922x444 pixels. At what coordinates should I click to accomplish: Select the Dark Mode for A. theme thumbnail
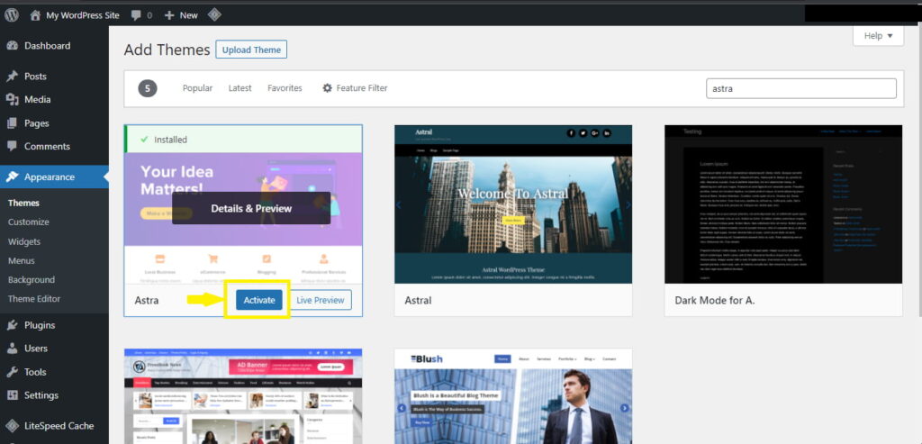coord(783,204)
